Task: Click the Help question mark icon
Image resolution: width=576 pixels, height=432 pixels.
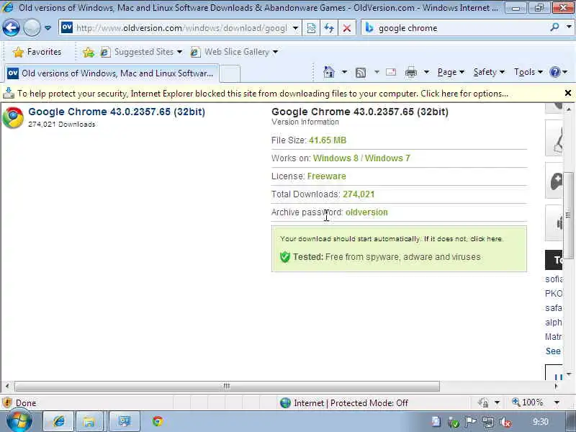Action: pyautogui.click(x=554, y=72)
